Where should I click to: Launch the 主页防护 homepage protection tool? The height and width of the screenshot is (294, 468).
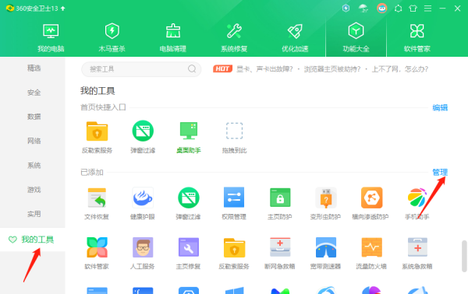tap(280, 204)
